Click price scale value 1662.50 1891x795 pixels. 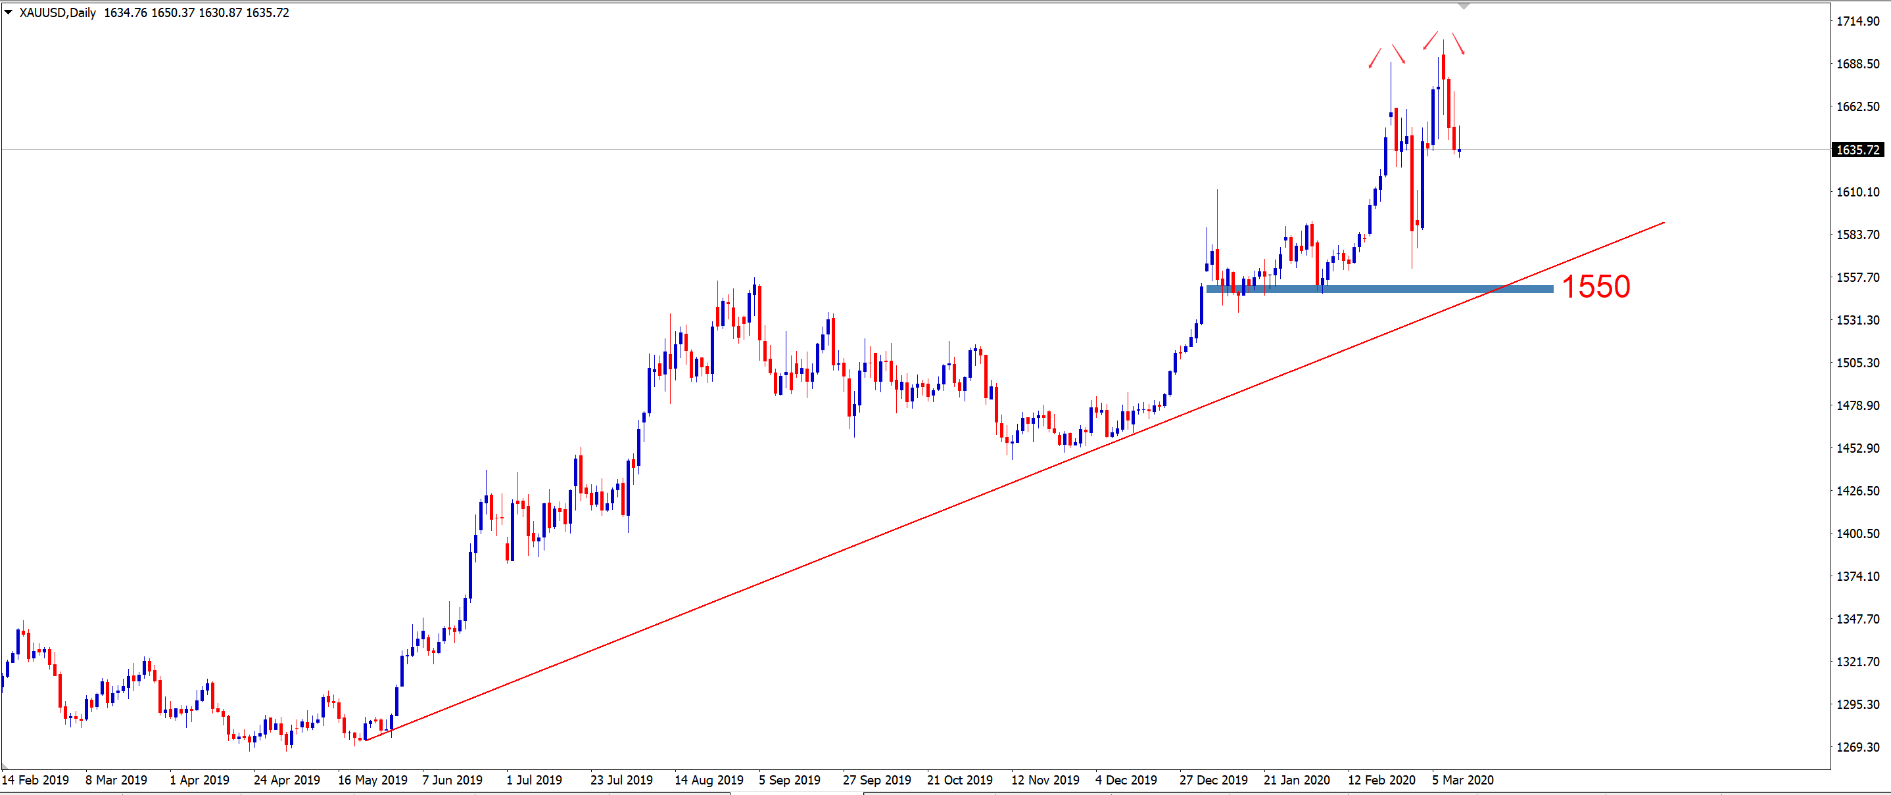click(1858, 106)
